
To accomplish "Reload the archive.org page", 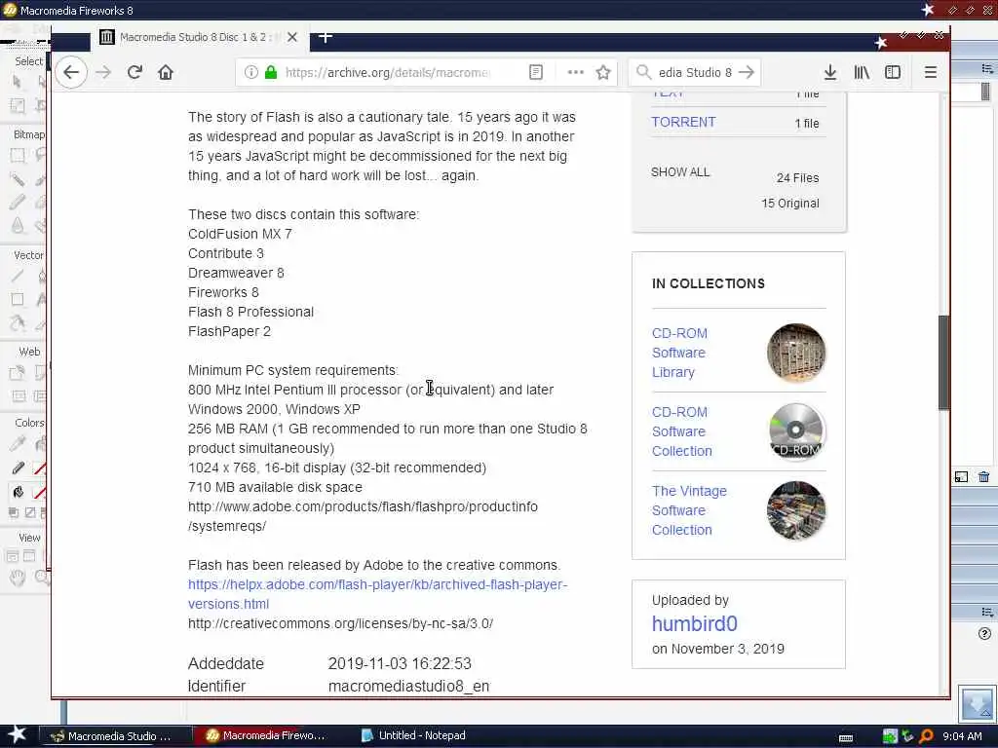I will pyautogui.click(x=134, y=72).
